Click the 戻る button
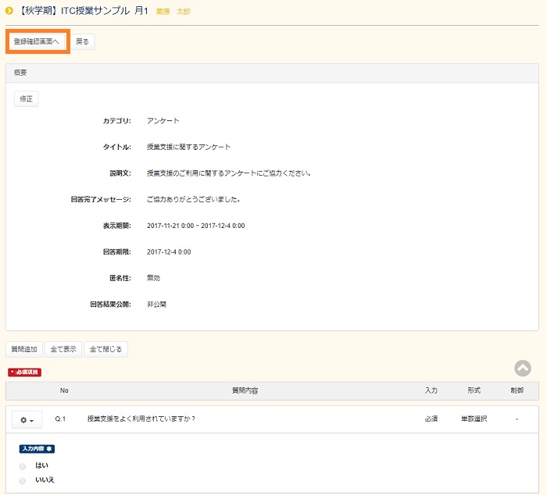The image size is (547, 495). [x=82, y=41]
